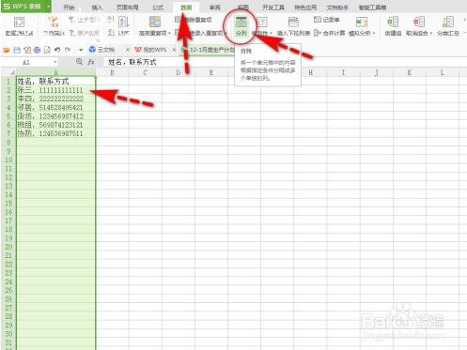Click cell containing 李四，222222222222
Screen dimensions: 467x350
point(55,99)
